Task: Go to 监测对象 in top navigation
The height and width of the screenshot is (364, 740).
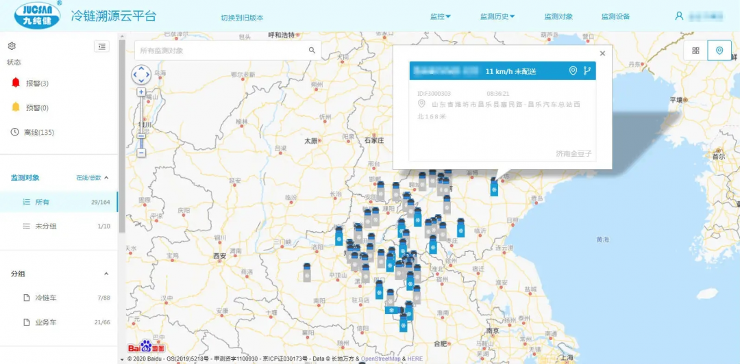Action: click(x=558, y=16)
